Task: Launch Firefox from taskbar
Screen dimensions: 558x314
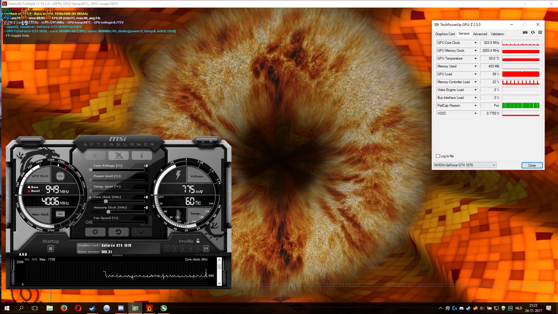Action: (64, 308)
